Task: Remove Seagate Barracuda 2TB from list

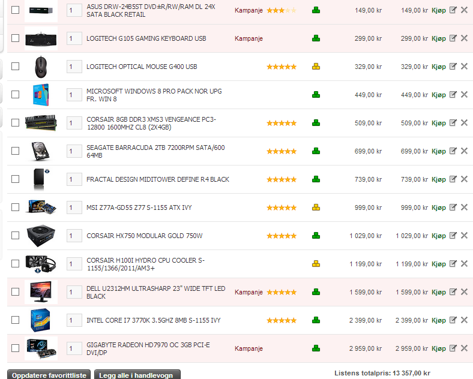Action: [x=464, y=151]
